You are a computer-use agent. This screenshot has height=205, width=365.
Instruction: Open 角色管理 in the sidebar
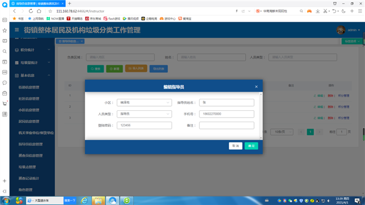click(x=26, y=190)
